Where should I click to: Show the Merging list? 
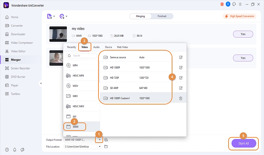(x=140, y=16)
